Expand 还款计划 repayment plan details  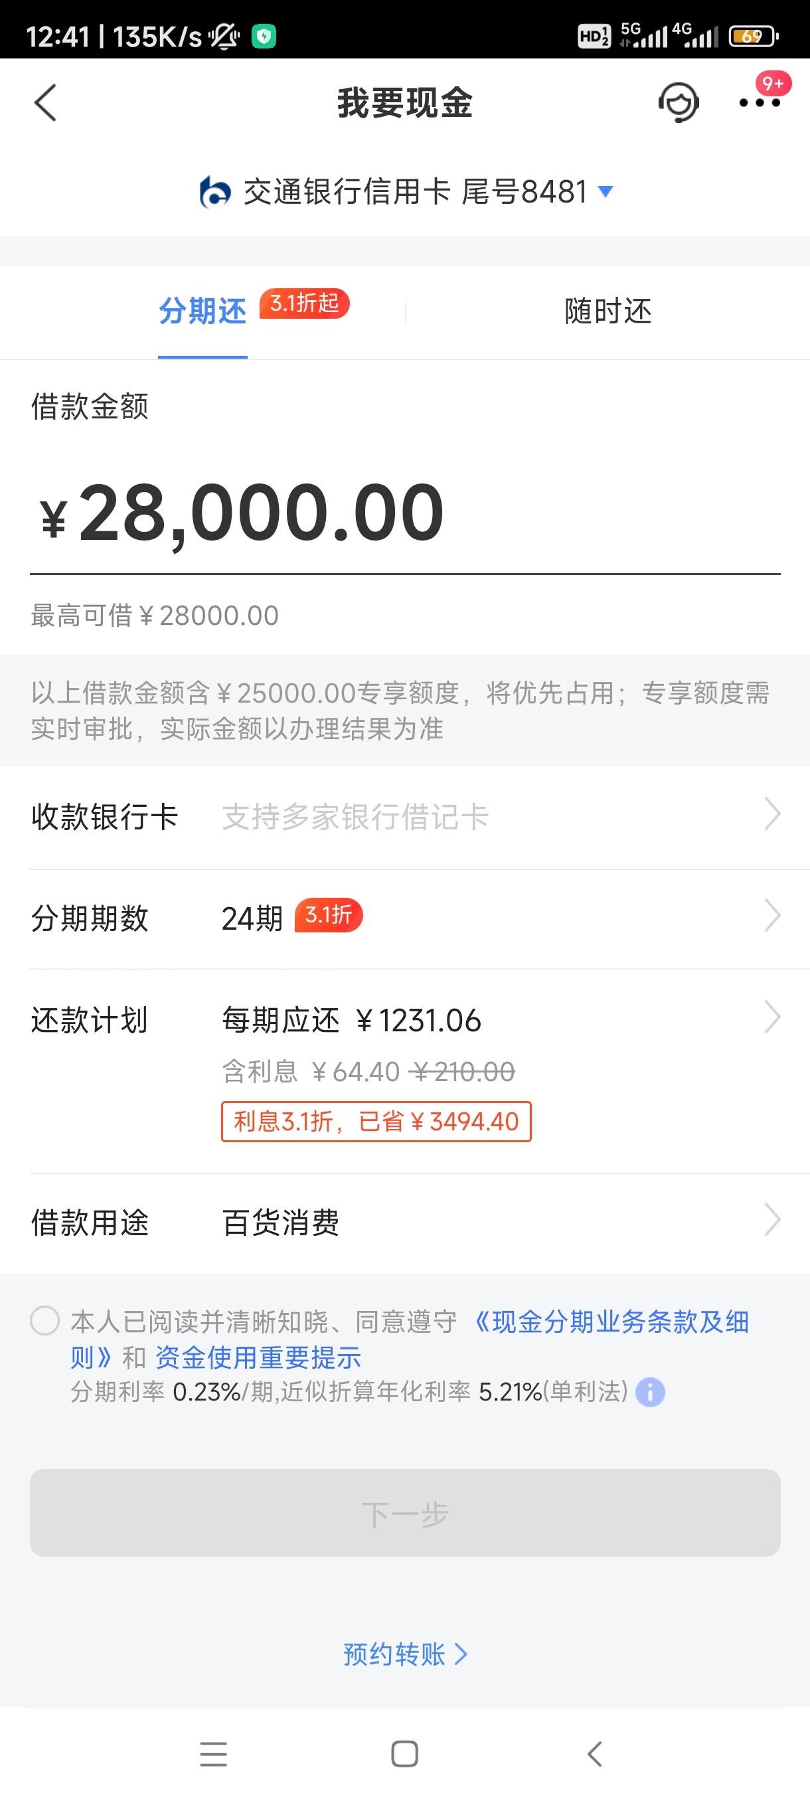[x=406, y=1071]
